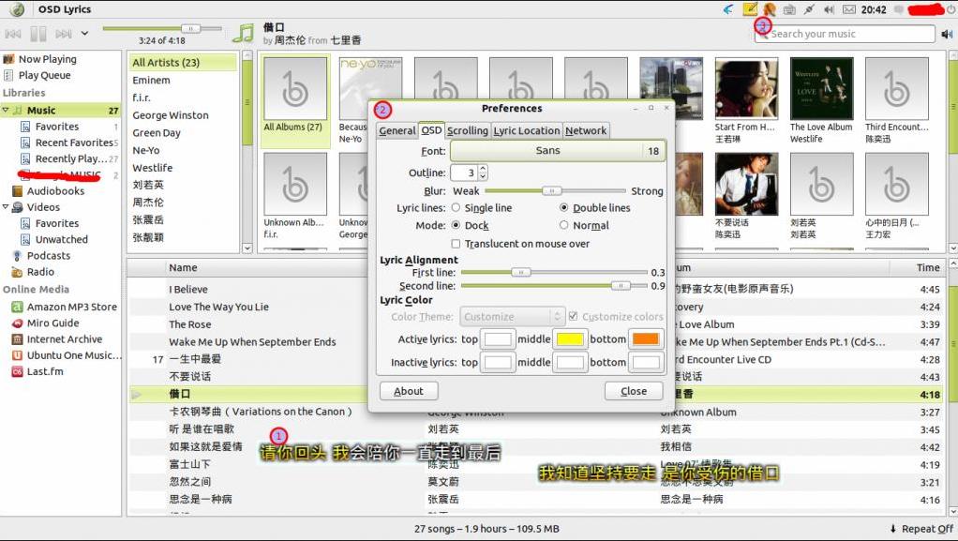Click the song seek progress slider
Image resolution: width=958 pixels, height=541 pixels.
[x=162, y=28]
